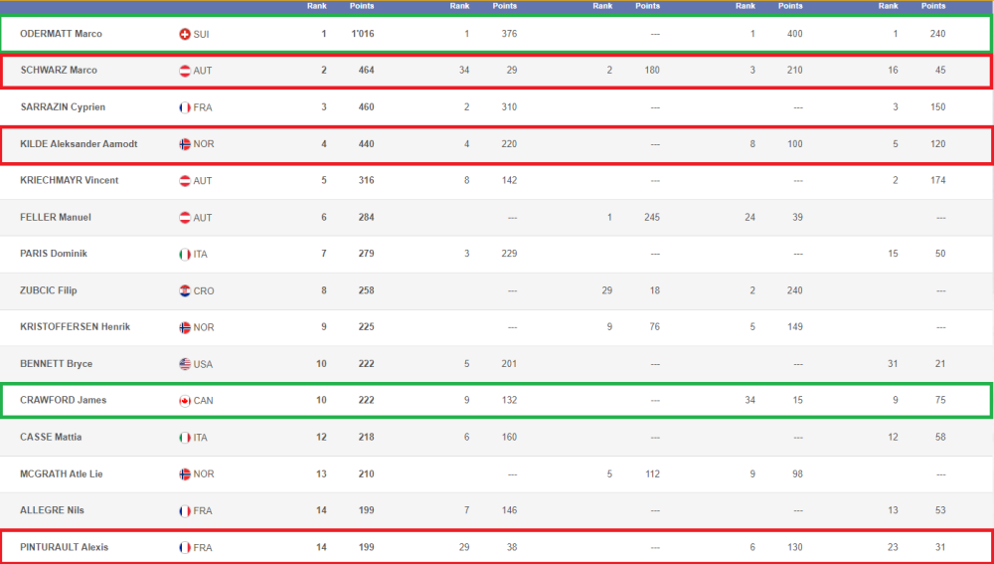This screenshot has height=564, width=994.
Task: Open PINTURAULT Alexis's athlete link
Action: [64, 547]
